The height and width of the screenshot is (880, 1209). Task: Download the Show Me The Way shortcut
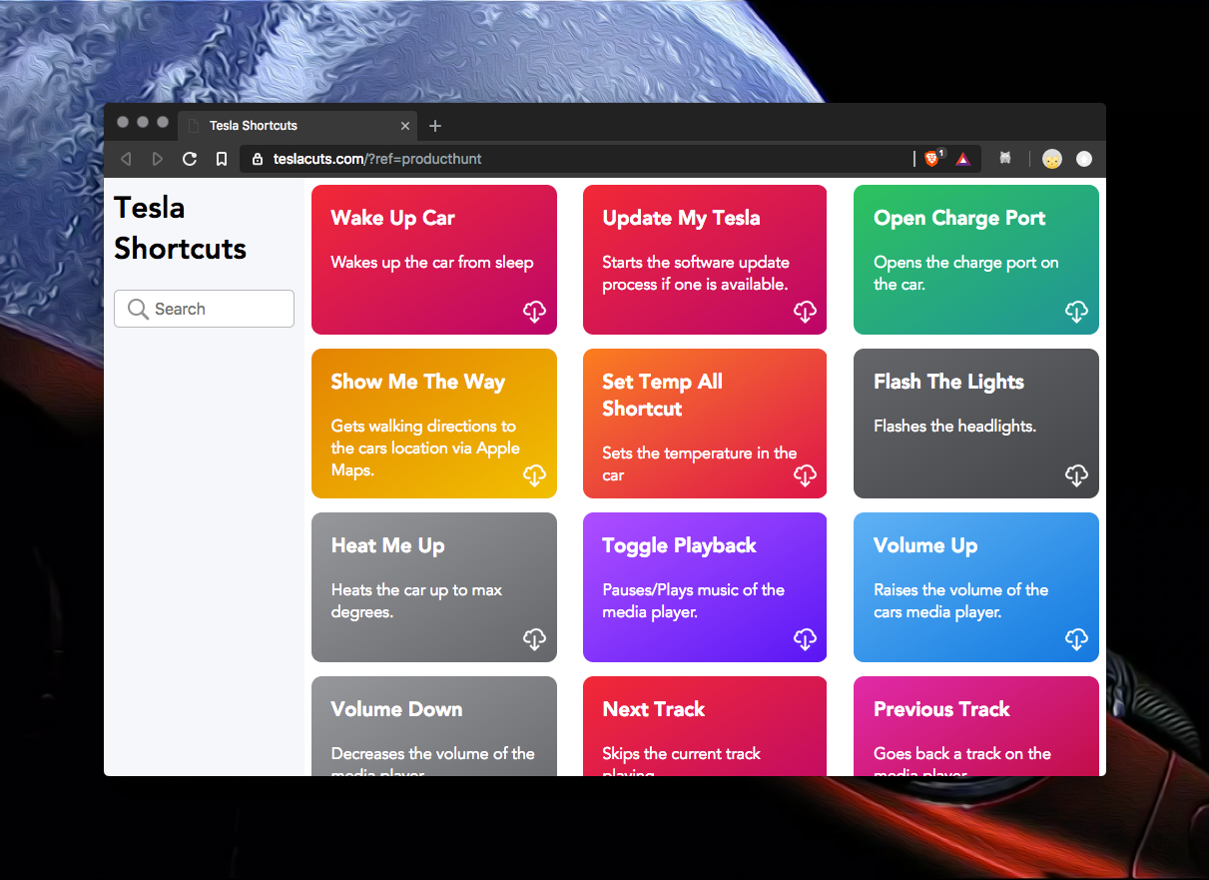coord(535,475)
